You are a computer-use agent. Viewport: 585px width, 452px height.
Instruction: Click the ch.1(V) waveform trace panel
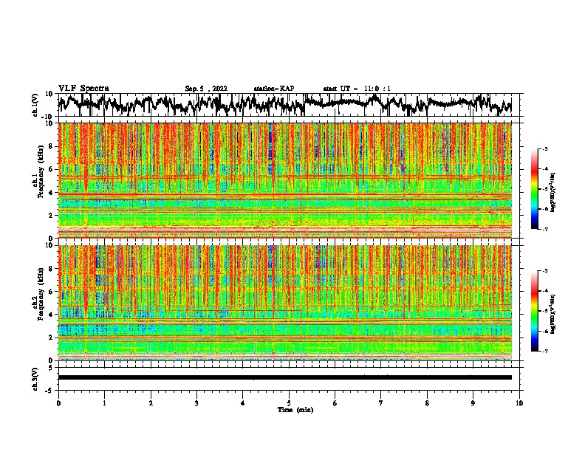290,105
